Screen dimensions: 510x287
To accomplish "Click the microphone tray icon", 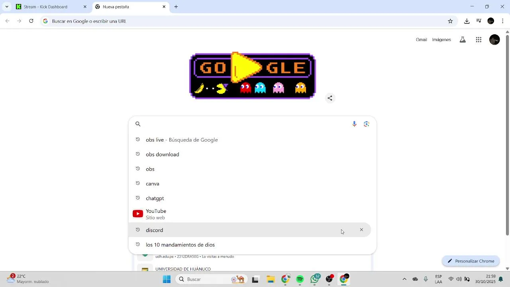I will (x=426, y=279).
